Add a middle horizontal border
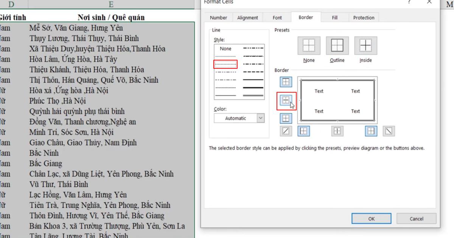This screenshot has height=238, width=454. (x=286, y=100)
